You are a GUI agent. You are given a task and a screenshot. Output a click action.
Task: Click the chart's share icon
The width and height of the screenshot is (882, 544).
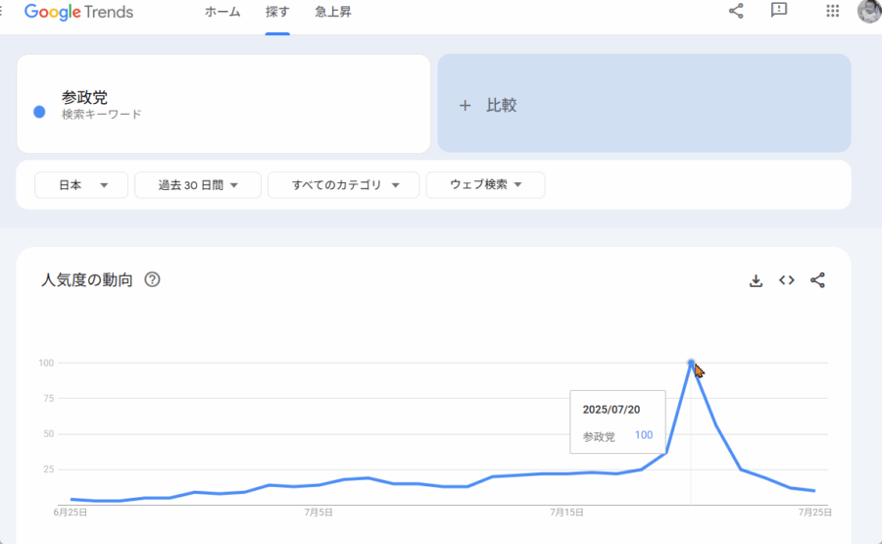tap(818, 280)
